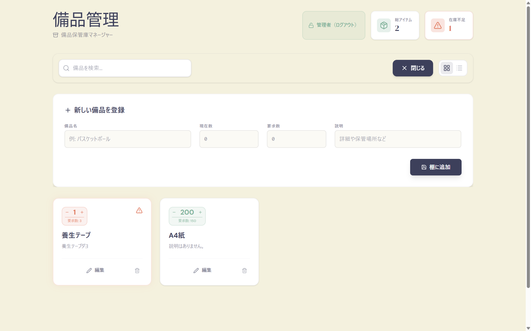
Task: Click the 閉じる close form button
Action: click(x=413, y=68)
